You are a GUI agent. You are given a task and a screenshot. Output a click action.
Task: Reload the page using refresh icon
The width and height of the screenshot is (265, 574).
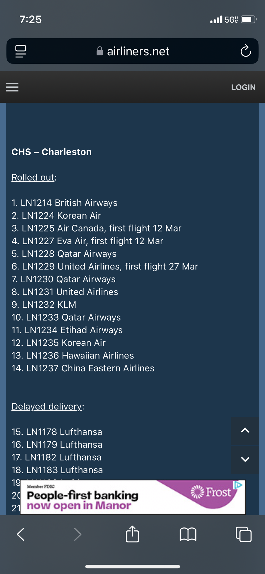pyautogui.click(x=245, y=51)
